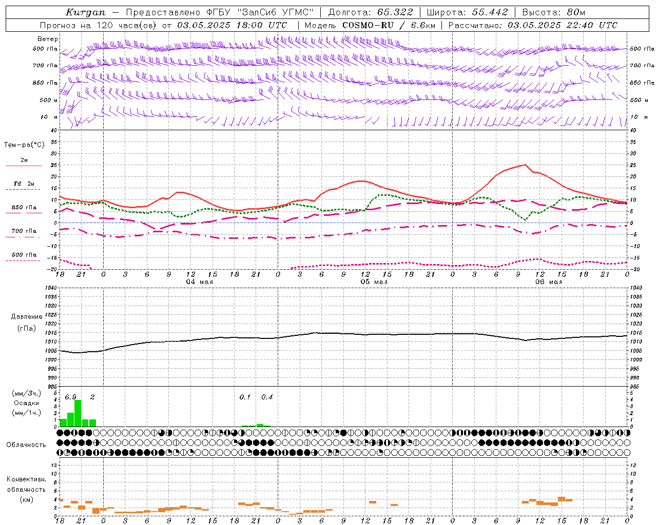Click the "Конвективн." convective cloud label
The width and height of the screenshot is (657, 525).
coord(27,479)
